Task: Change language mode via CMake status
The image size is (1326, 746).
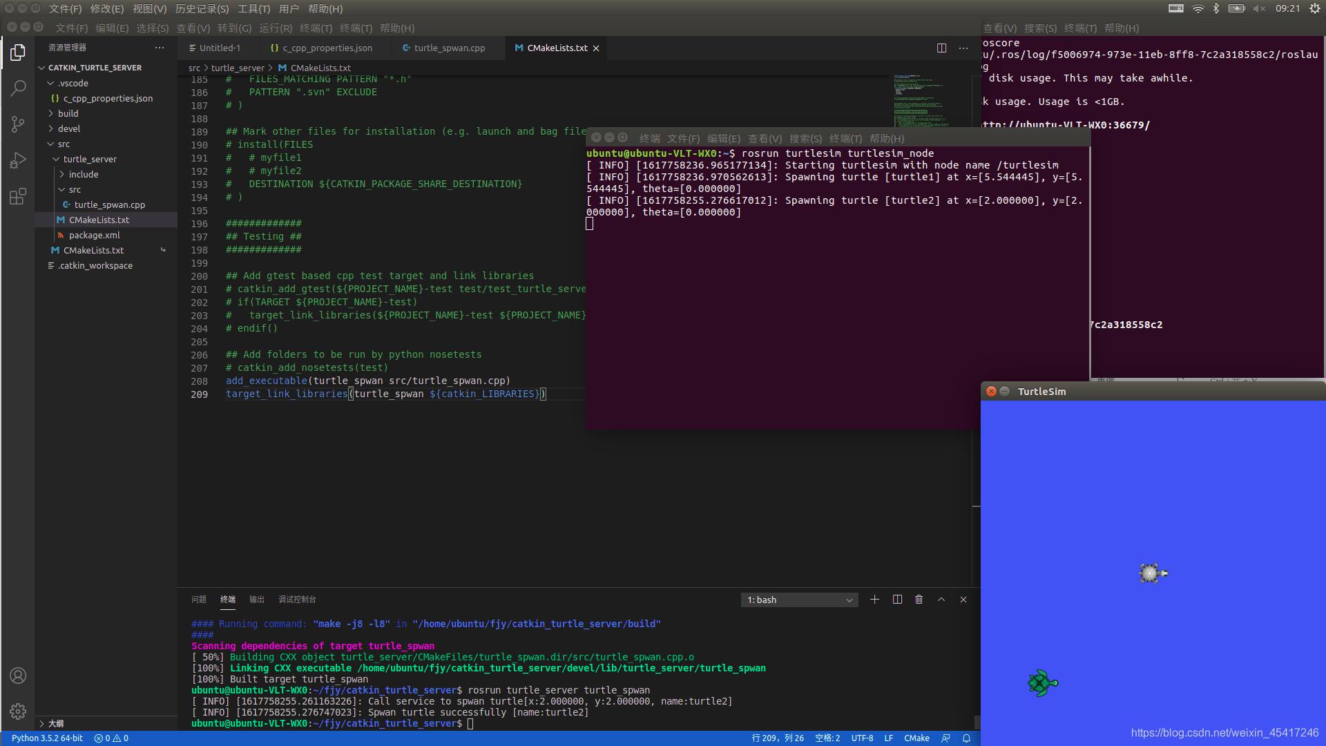Action: click(x=916, y=738)
